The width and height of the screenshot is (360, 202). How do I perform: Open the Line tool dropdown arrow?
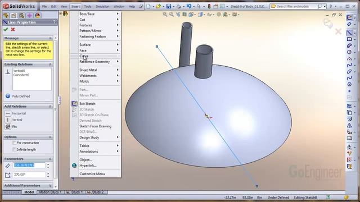click(x=355, y=33)
